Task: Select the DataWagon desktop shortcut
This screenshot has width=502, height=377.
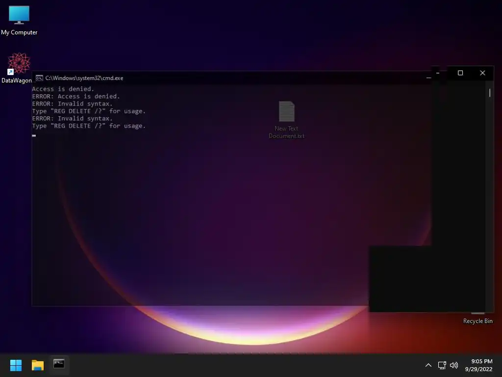Action: pos(18,68)
